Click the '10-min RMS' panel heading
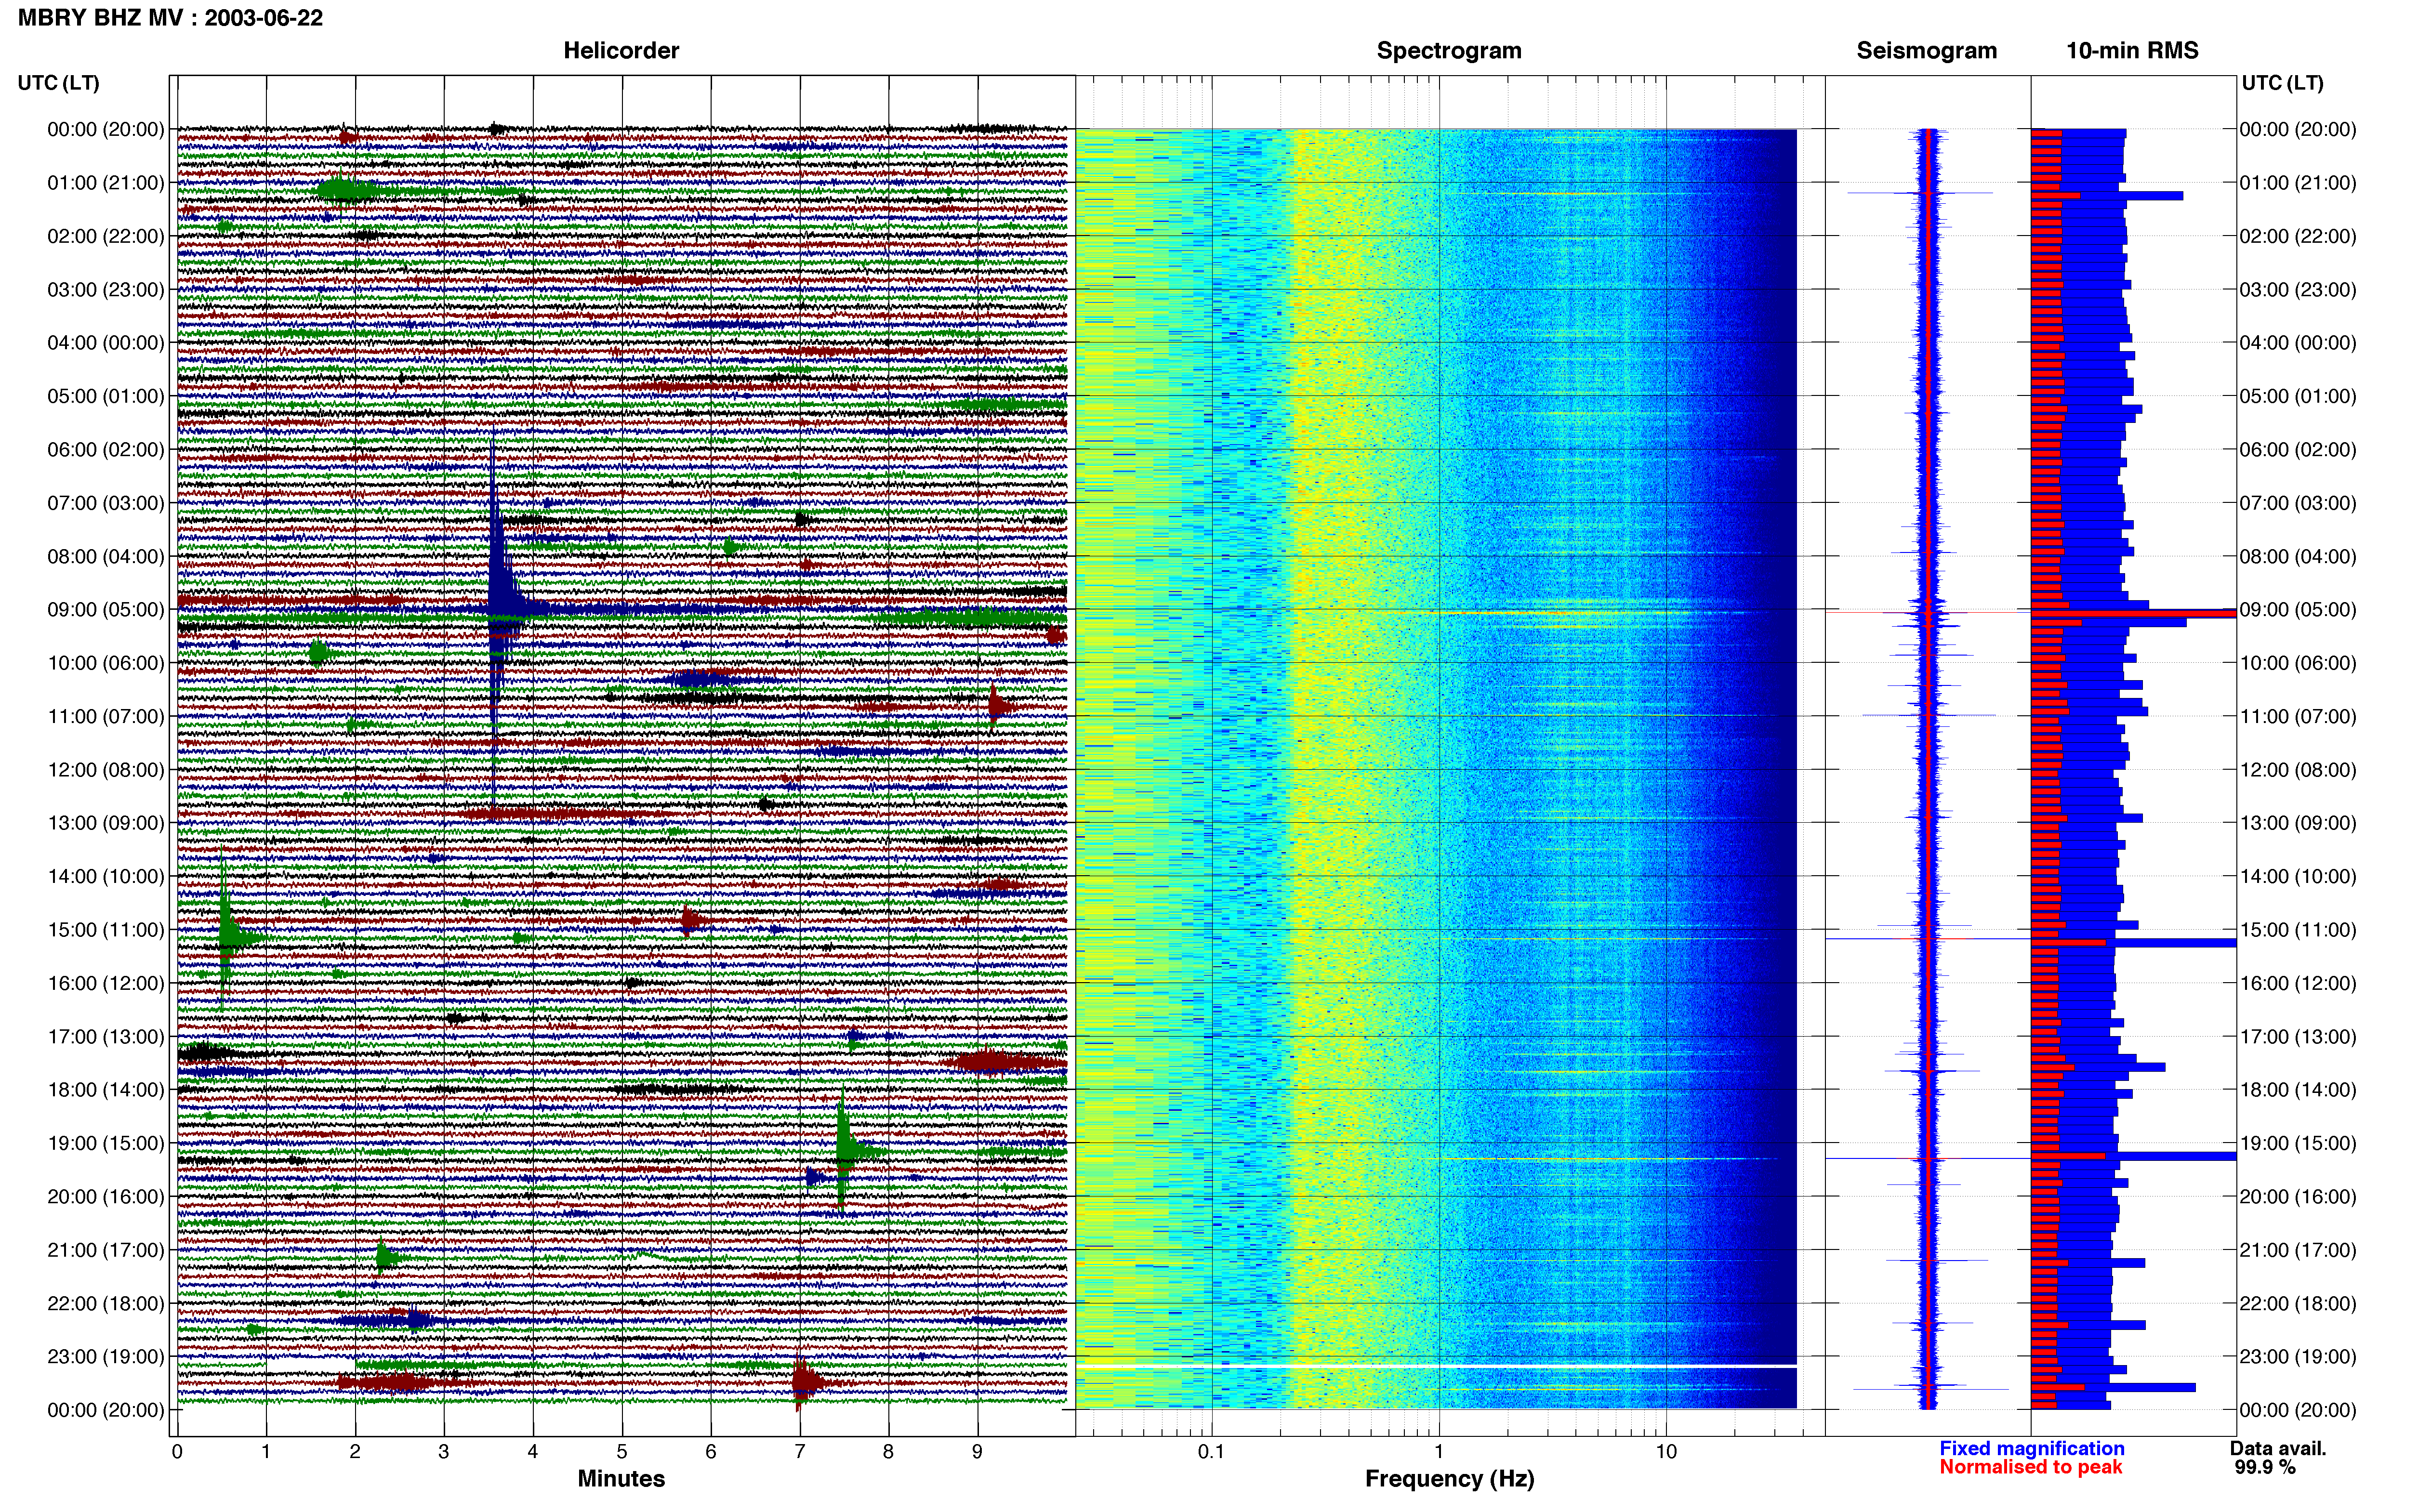The image size is (2418, 1512). coord(2132,51)
